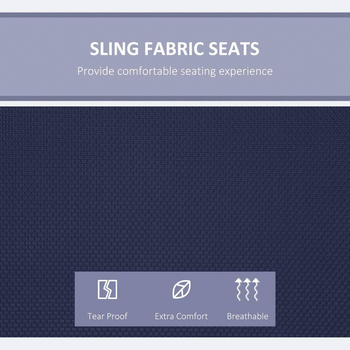Viewport: 350px width, 350px height.
Task: Click the "Extra Comfort" text label
Action: click(181, 316)
